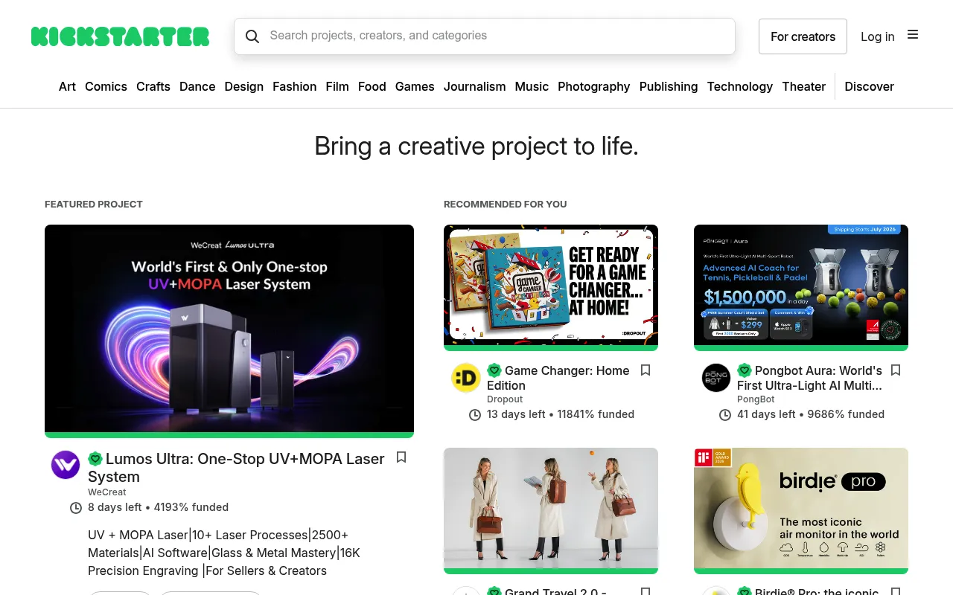
Task: Click the Log in link
Action: pyautogui.click(x=878, y=36)
